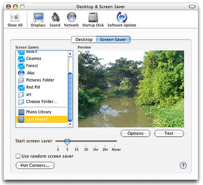Open the Software Update icon
This screenshot has width=203, height=185.
(122, 17)
